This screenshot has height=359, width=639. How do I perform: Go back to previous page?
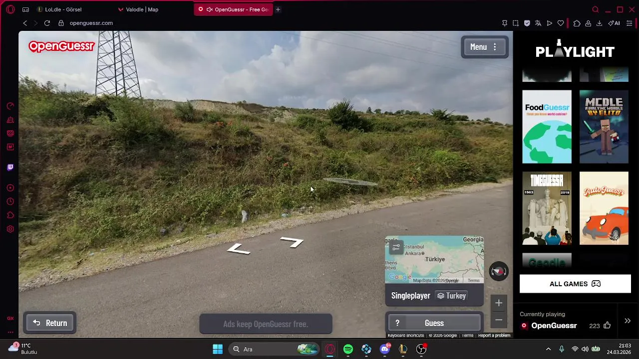click(x=25, y=23)
